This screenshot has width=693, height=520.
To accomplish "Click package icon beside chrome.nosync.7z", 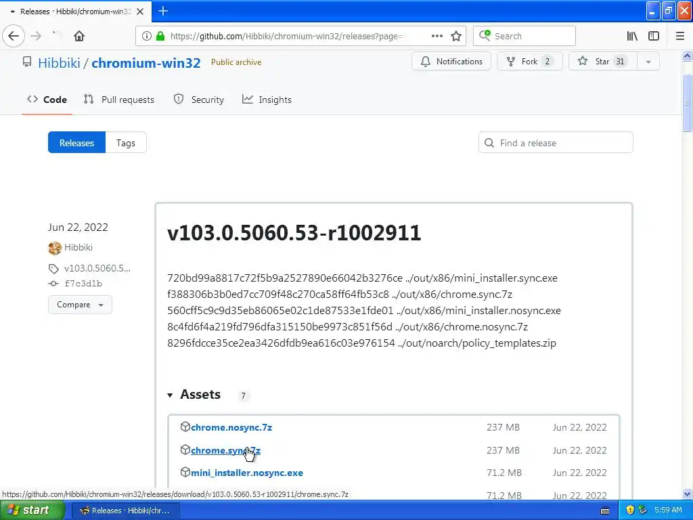I will pyautogui.click(x=185, y=427).
